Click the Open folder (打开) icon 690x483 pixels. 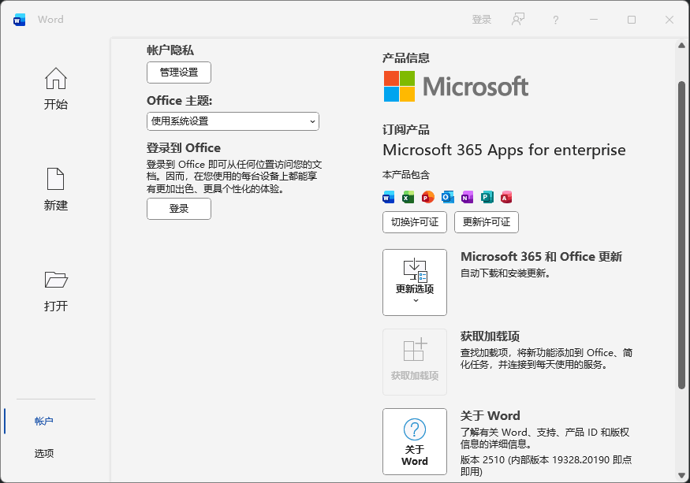(55, 280)
